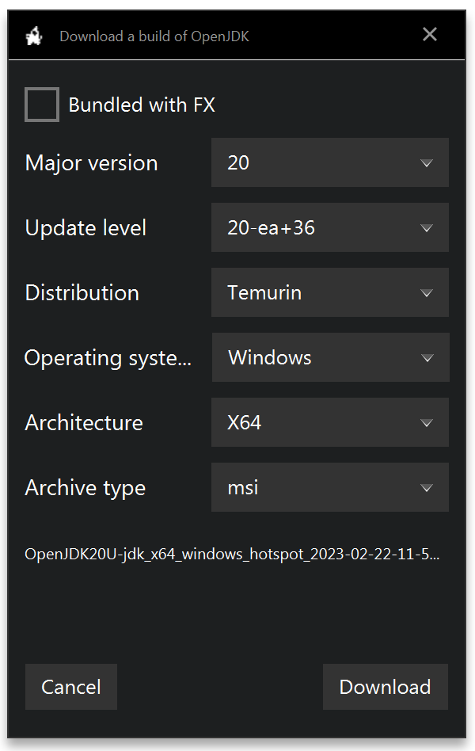Open the Update level dropdown showing 20-ea+36
Image resolution: width=475 pixels, height=751 pixels.
tap(330, 227)
